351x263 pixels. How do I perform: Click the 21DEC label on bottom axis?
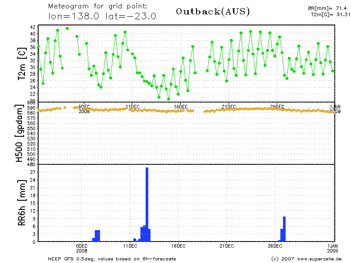point(226,247)
